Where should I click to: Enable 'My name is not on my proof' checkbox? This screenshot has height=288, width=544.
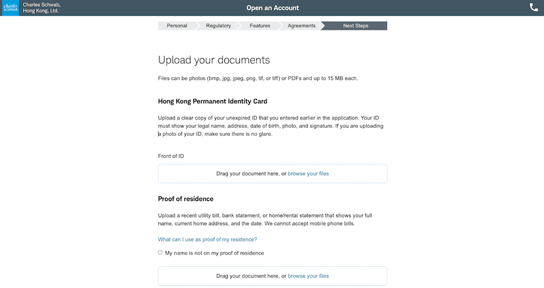tap(160, 253)
